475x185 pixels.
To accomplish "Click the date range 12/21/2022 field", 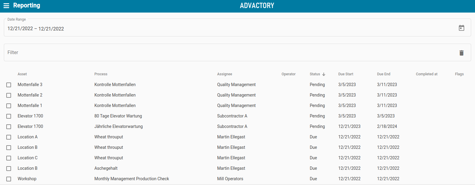I will [36, 29].
